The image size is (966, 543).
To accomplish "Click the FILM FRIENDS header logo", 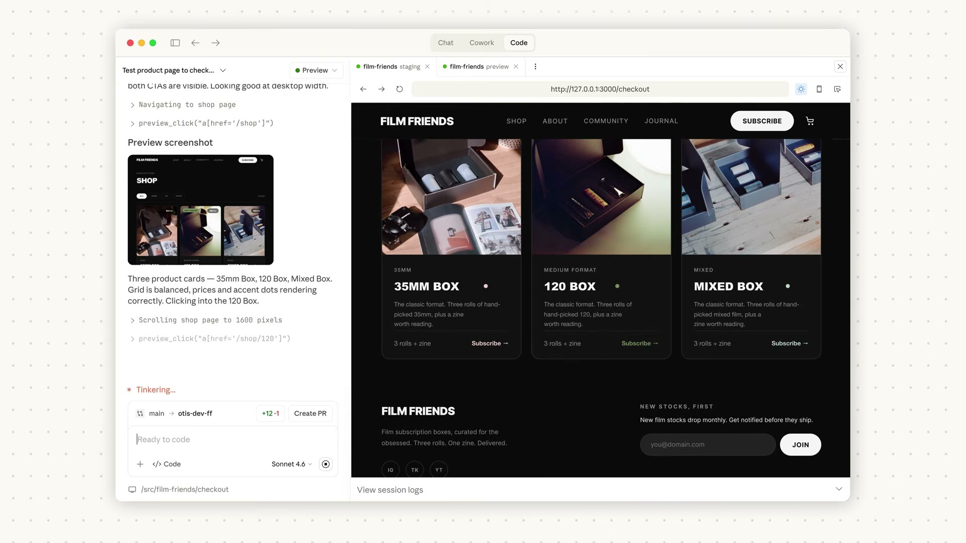I will point(417,121).
